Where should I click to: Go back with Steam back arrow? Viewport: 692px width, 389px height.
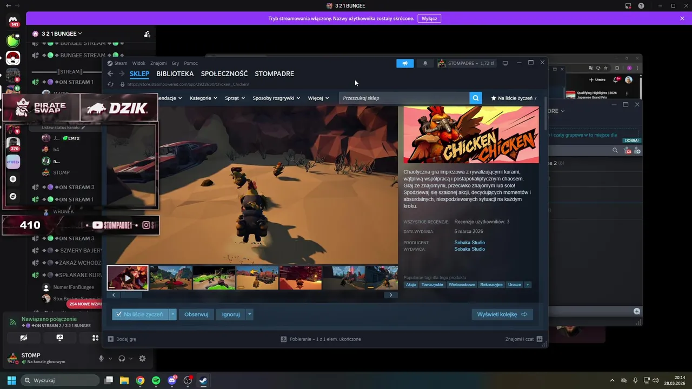coord(110,73)
